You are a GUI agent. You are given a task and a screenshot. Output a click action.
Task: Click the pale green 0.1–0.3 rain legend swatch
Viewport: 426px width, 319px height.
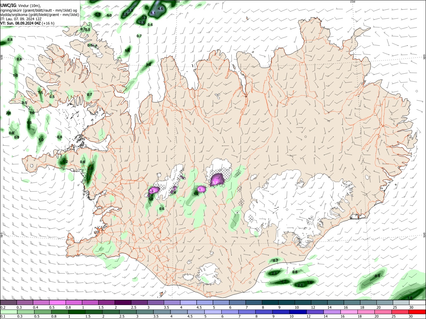tap(8, 312)
